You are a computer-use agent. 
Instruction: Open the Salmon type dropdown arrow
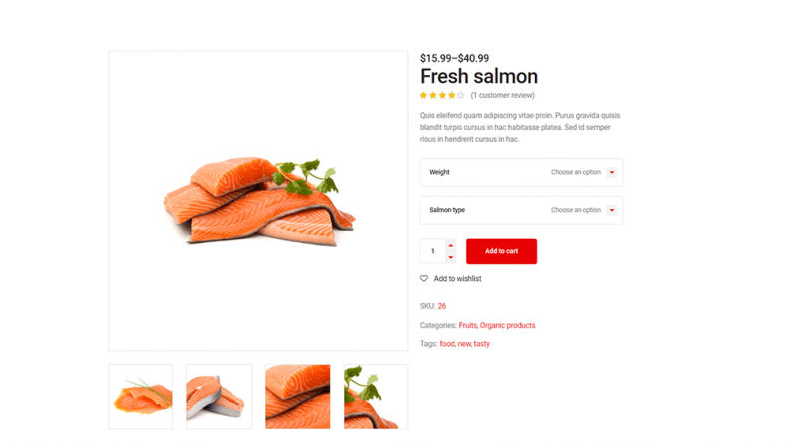tap(612, 210)
